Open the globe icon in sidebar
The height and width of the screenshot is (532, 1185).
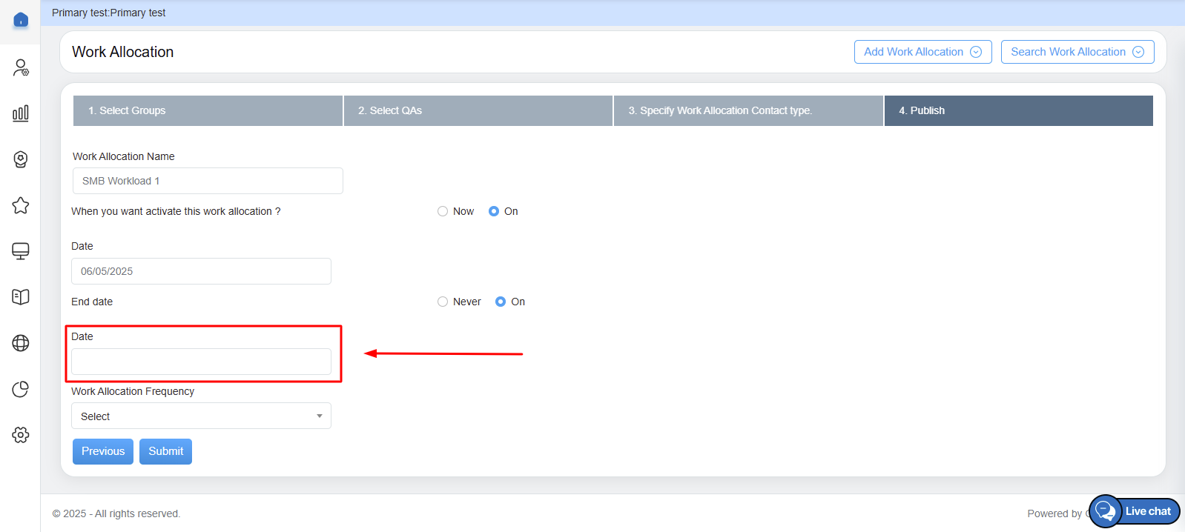tap(21, 343)
